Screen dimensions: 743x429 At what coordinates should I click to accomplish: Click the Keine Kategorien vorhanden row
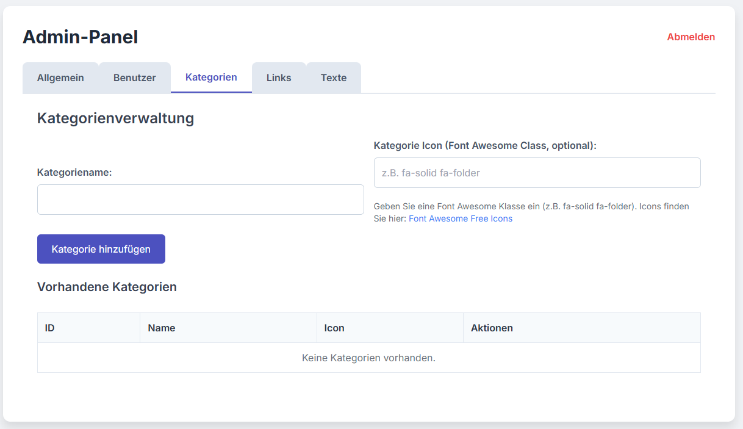pos(368,358)
